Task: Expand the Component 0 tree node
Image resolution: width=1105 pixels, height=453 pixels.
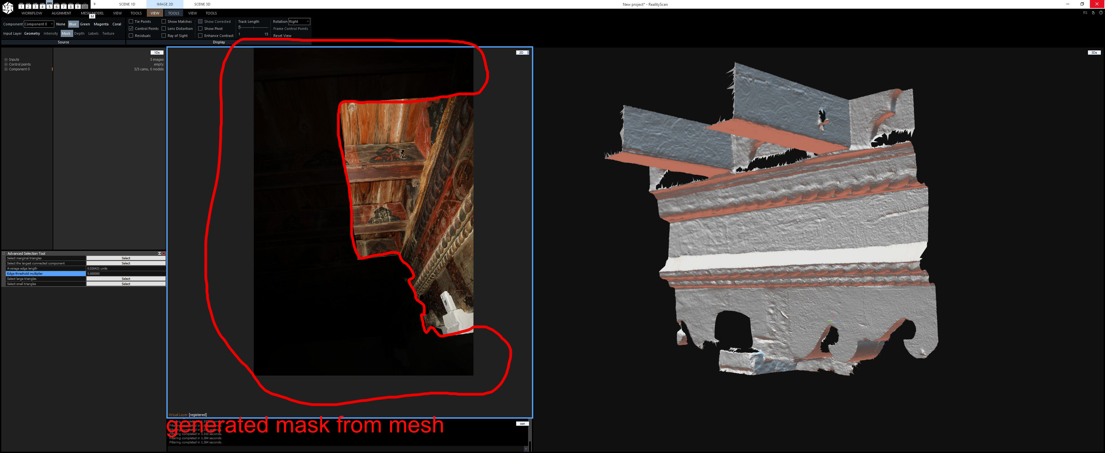Action: (x=6, y=69)
